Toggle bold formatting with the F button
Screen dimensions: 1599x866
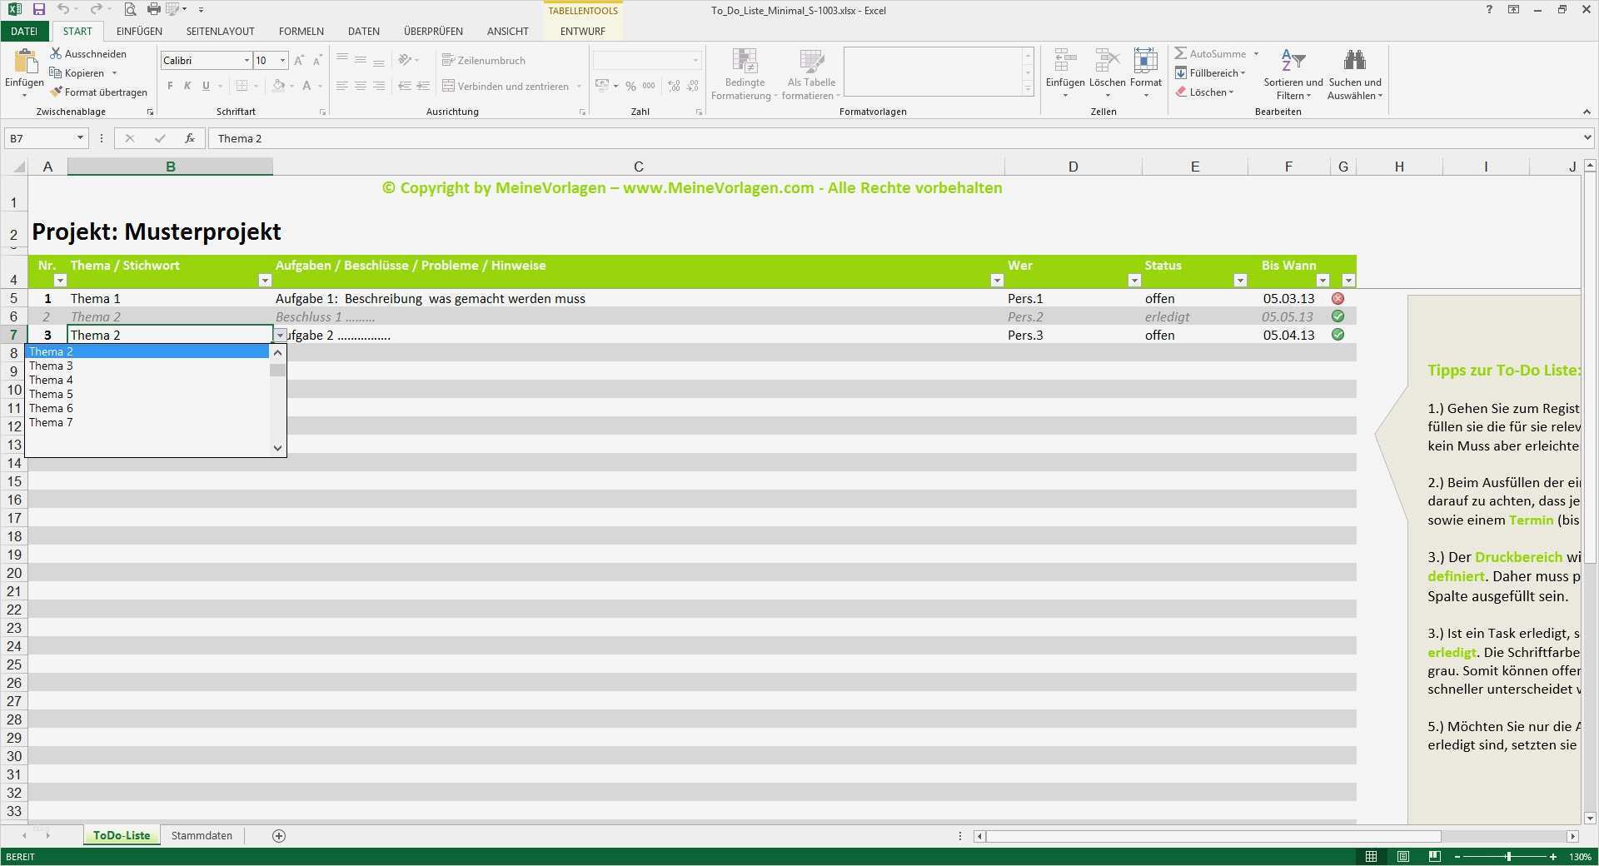click(169, 86)
